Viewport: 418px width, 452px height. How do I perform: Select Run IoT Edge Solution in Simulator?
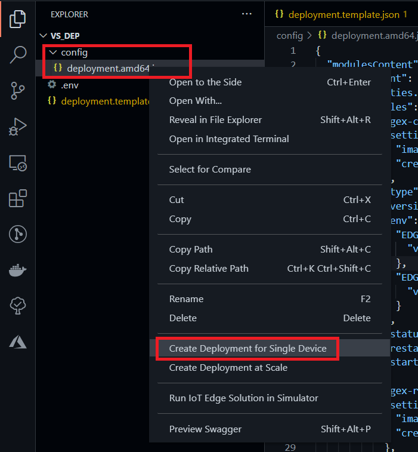pyautogui.click(x=243, y=398)
